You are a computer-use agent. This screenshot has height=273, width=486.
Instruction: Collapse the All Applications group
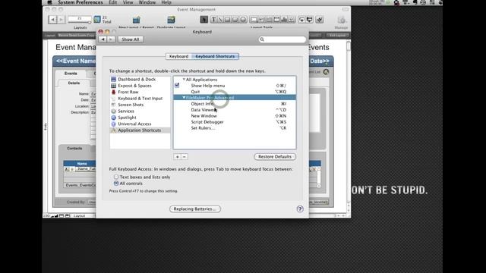[x=184, y=80]
